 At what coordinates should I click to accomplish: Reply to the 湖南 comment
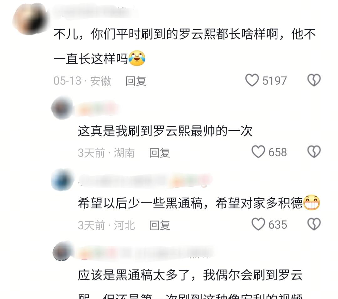tap(160, 153)
